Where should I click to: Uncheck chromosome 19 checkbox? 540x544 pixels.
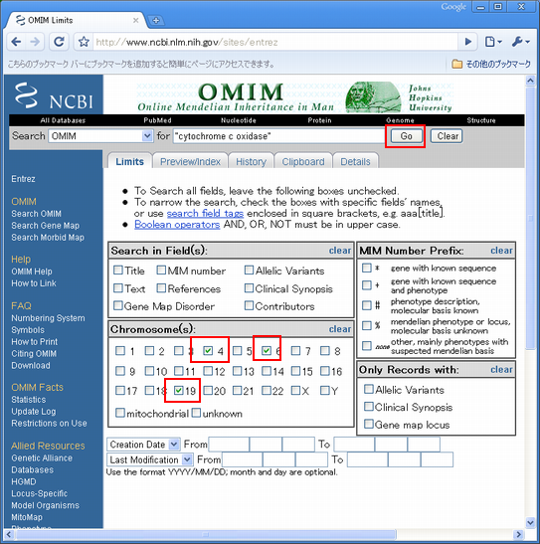point(179,391)
